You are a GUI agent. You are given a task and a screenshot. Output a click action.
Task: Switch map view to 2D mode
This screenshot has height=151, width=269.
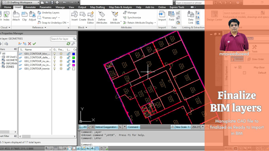coord(83,127)
